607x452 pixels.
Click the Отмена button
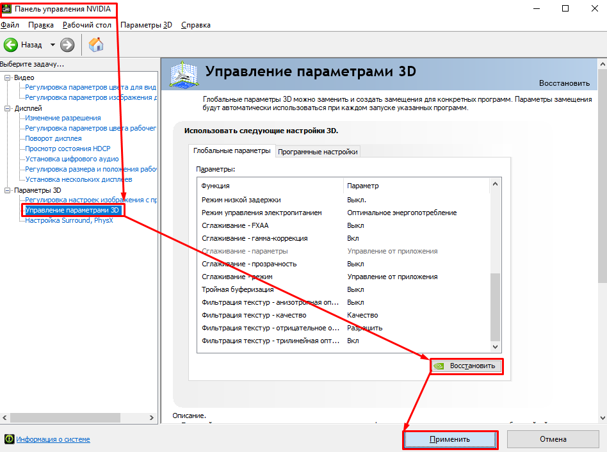coord(553,439)
